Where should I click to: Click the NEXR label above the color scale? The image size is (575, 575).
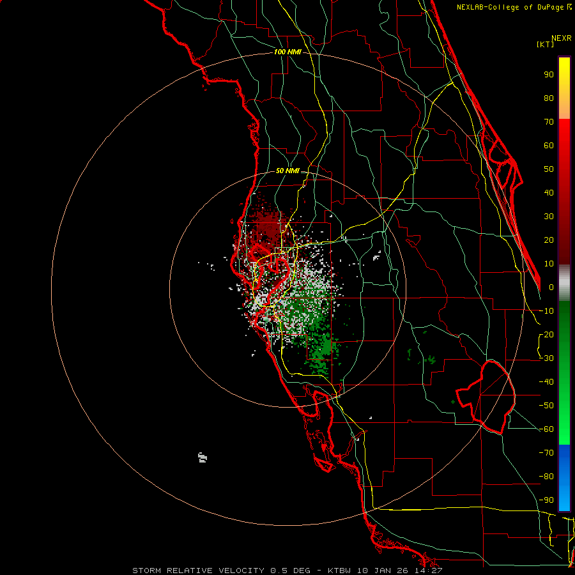(x=562, y=38)
